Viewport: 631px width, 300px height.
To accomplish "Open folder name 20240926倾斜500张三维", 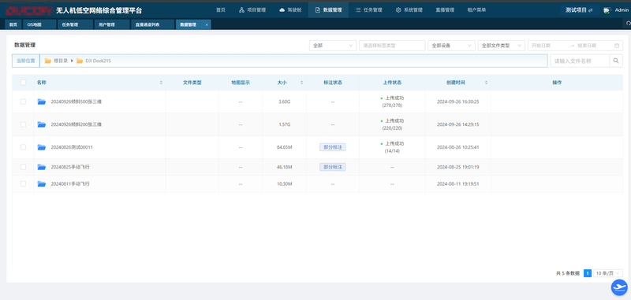I will pos(76,102).
